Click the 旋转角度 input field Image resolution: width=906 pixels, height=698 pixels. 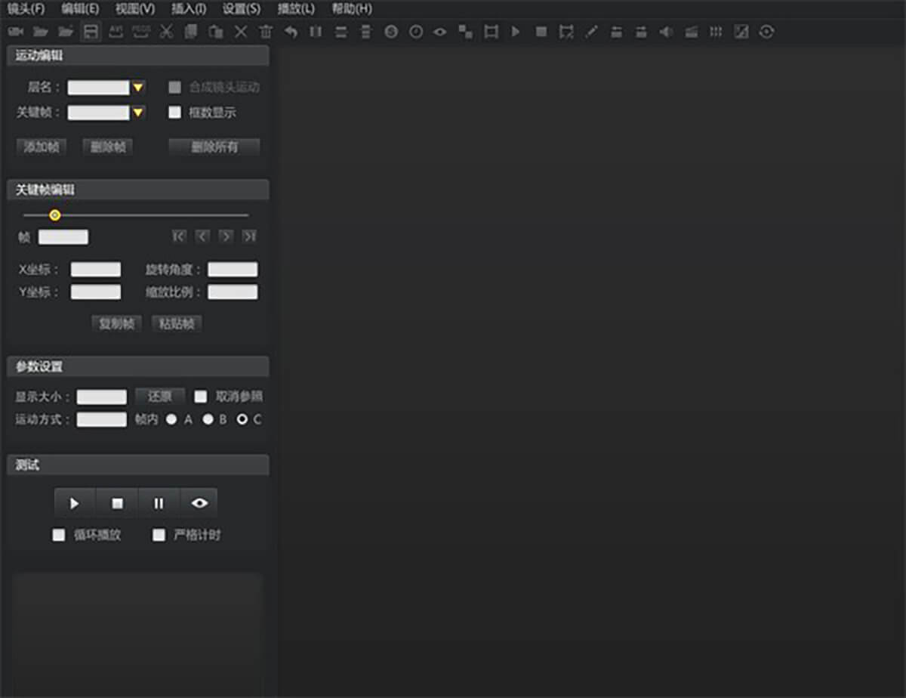coord(233,270)
